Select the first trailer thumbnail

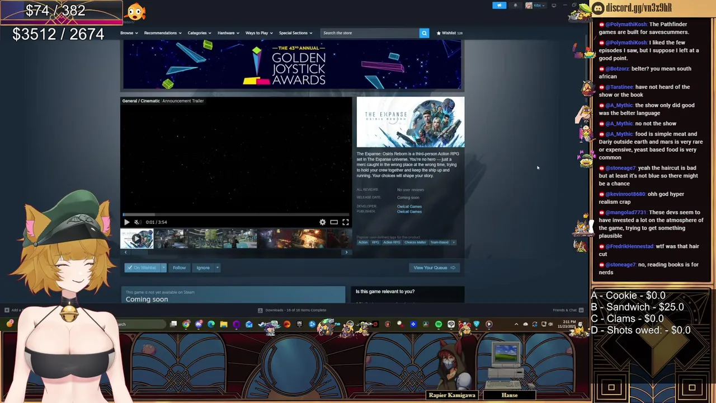click(136, 239)
